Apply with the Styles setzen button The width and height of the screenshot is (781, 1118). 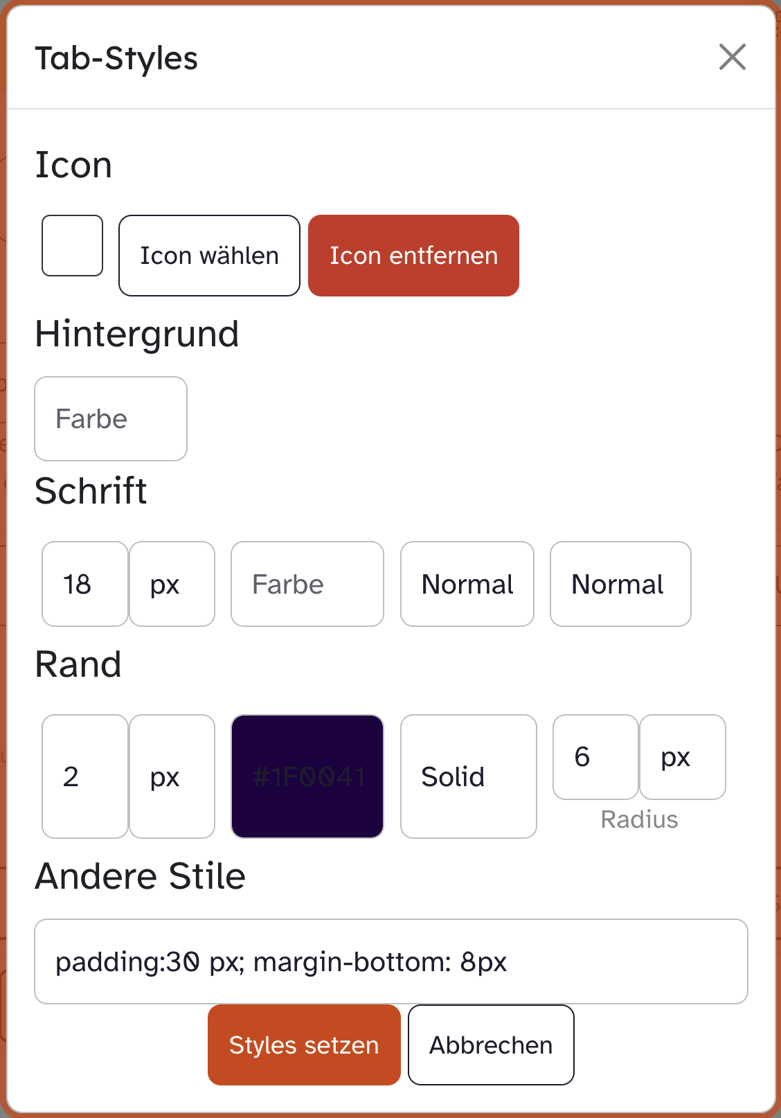click(x=304, y=1045)
